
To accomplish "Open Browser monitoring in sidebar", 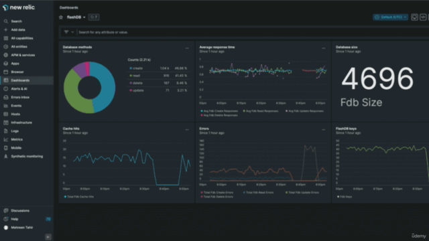I will [x=17, y=72].
